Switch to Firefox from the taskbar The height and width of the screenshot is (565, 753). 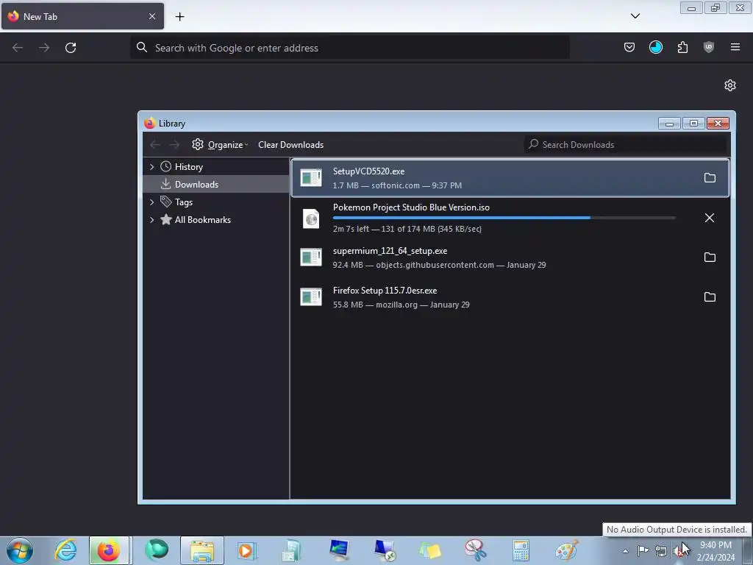[x=109, y=550]
